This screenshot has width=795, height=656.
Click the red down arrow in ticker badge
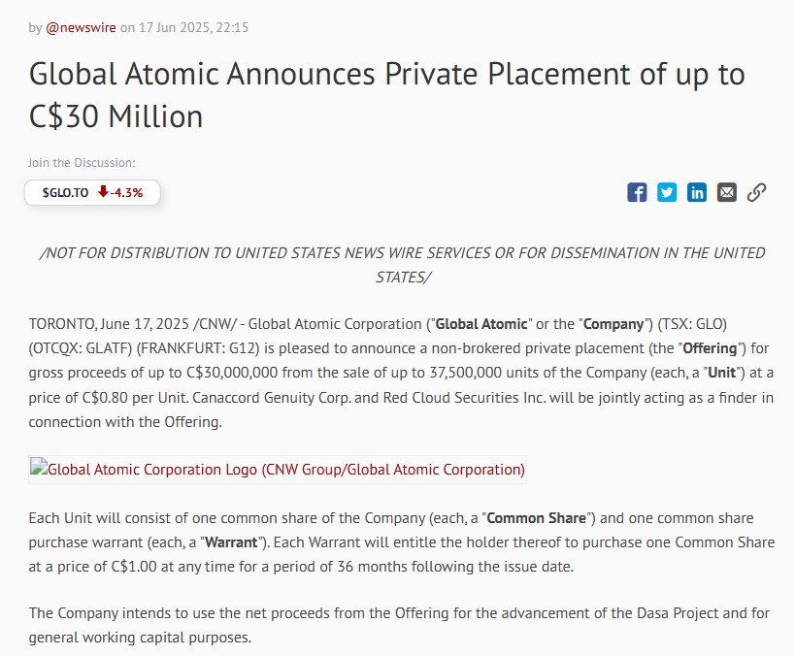click(x=102, y=192)
